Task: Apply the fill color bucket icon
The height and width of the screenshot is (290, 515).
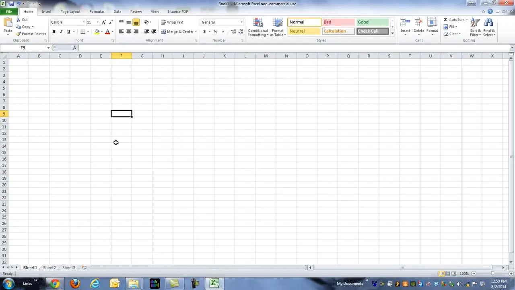Action: pyautogui.click(x=97, y=31)
